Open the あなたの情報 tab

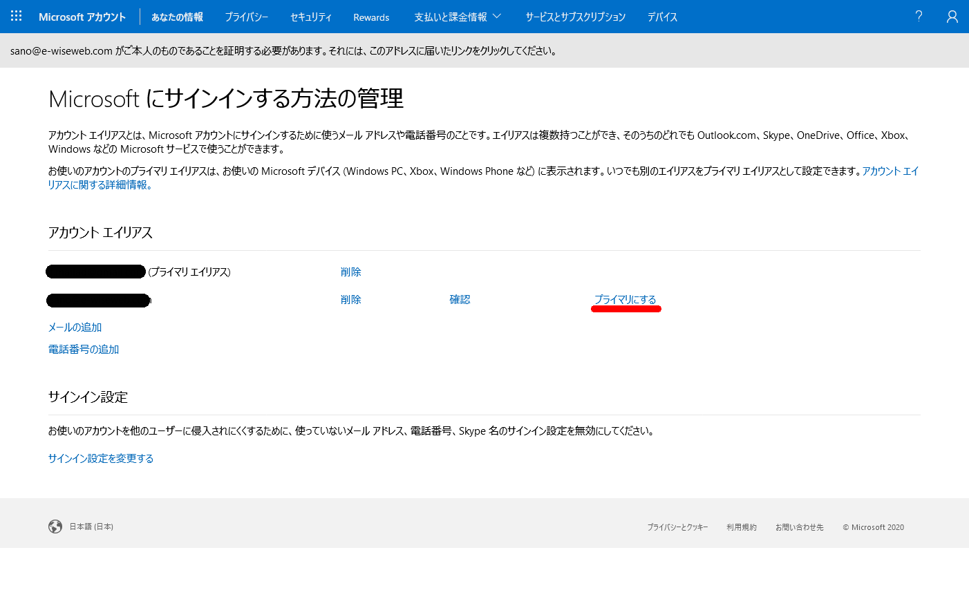[x=177, y=17]
